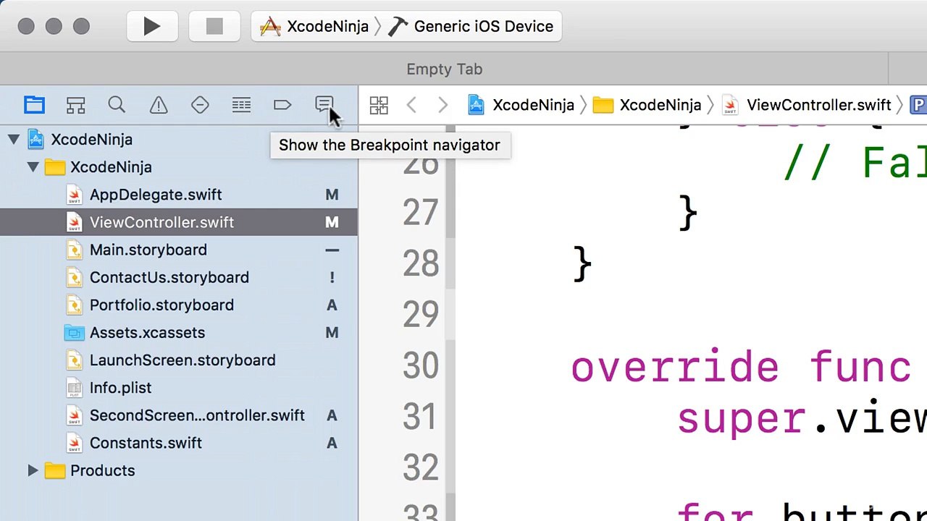Open Constants.swift file
The height and width of the screenshot is (521, 927).
pos(146,443)
